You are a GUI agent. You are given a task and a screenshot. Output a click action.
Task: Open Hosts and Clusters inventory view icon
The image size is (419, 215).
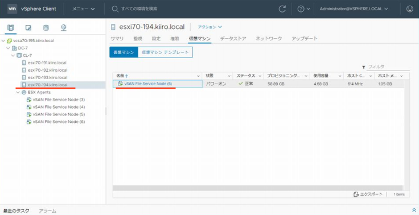pos(11,27)
